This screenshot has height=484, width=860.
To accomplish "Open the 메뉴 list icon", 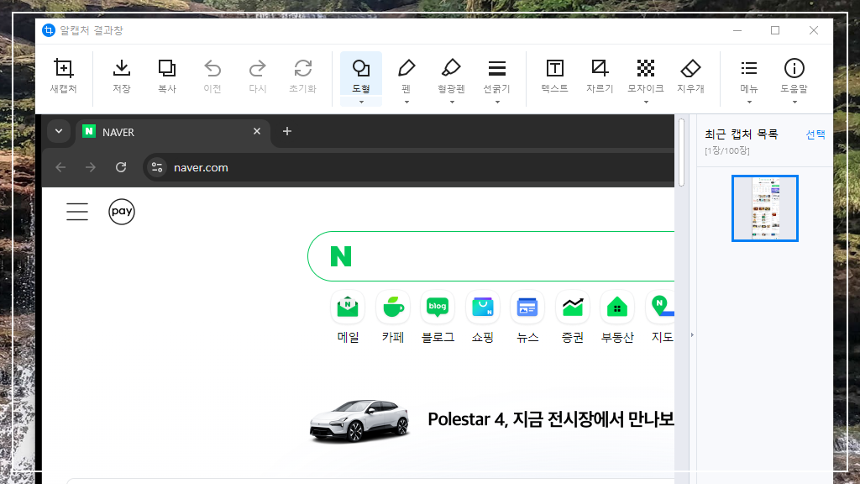I will pos(748,68).
